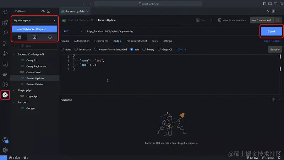Click the Environments tab icon in Postman sidebar
The height and width of the screenshot is (160, 284).
34,37
